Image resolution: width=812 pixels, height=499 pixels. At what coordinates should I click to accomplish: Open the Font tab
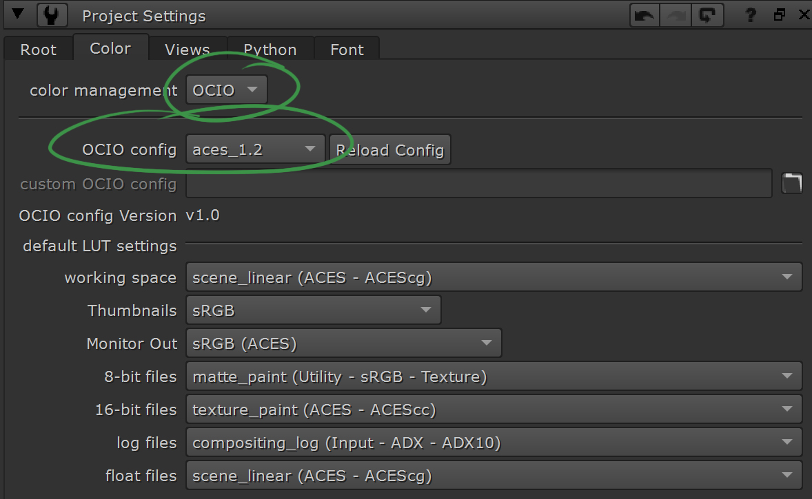click(347, 50)
